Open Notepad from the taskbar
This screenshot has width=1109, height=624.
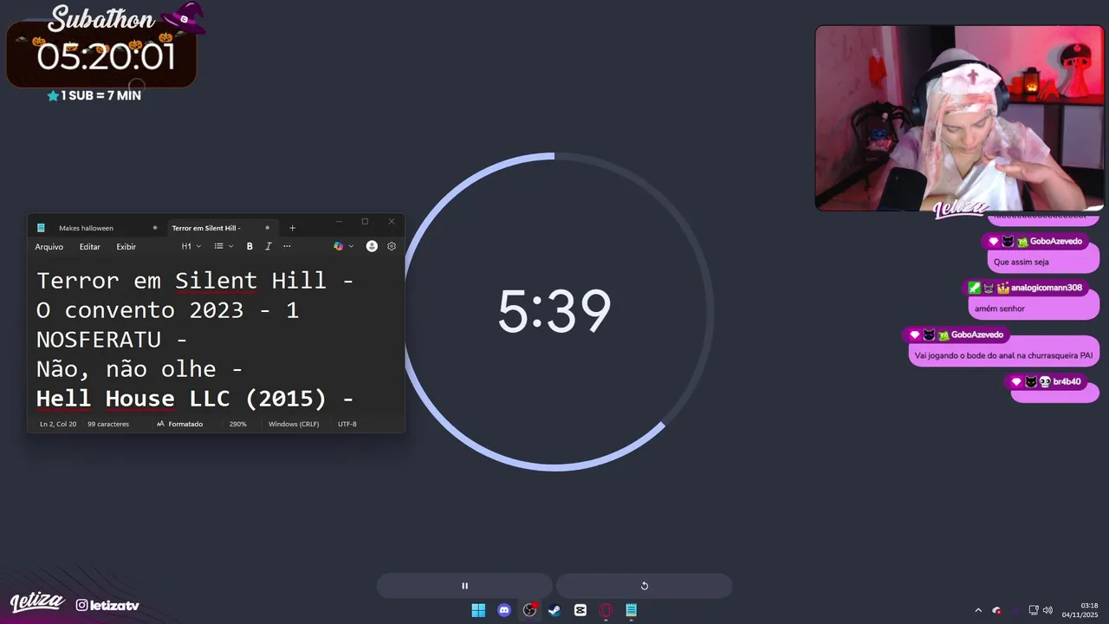632,610
